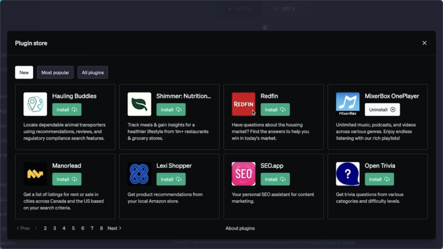This screenshot has height=249, width=443.
Task: Select the GPT-3.5 model tab behind the dialog
Action: click(x=240, y=9)
